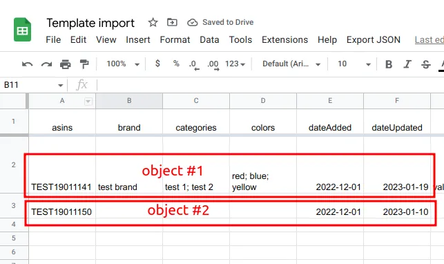Select column D header
This screenshot has width=444, height=264.
tap(263, 101)
